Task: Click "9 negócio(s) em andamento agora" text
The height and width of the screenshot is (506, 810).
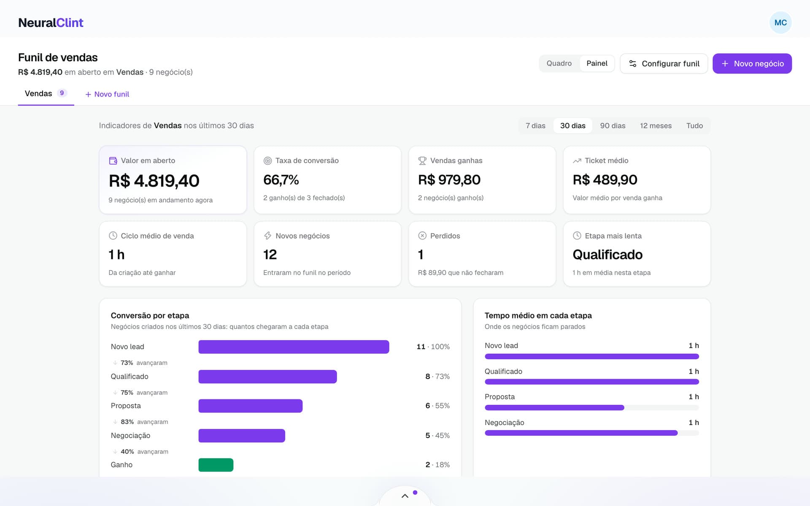Action: pyautogui.click(x=160, y=200)
